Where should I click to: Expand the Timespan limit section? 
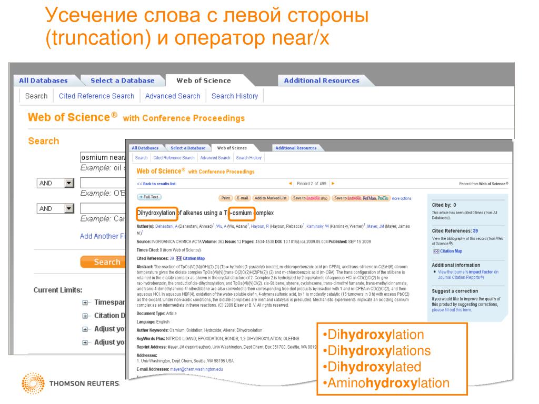click(85, 302)
